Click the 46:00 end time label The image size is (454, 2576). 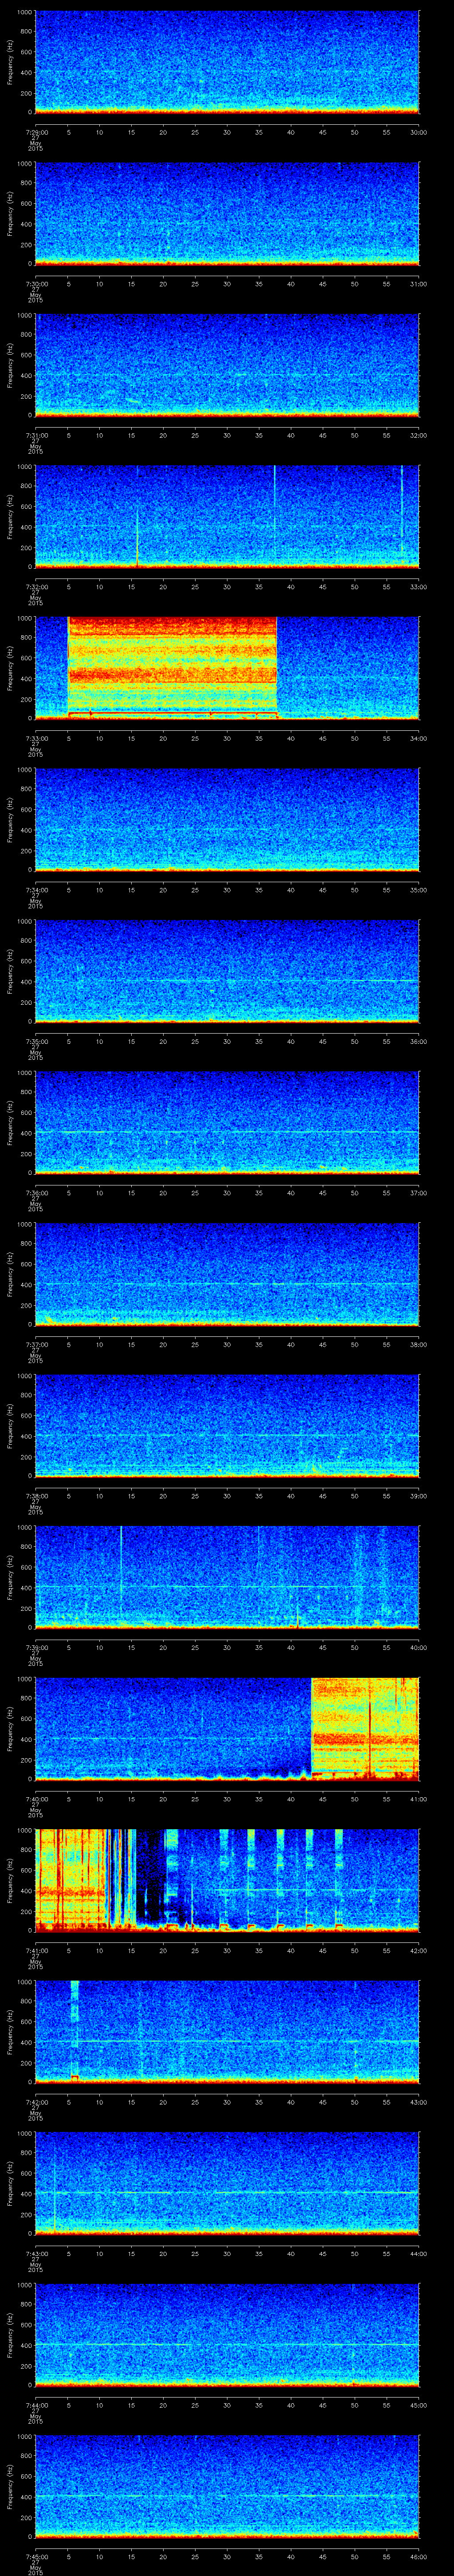point(418,2556)
